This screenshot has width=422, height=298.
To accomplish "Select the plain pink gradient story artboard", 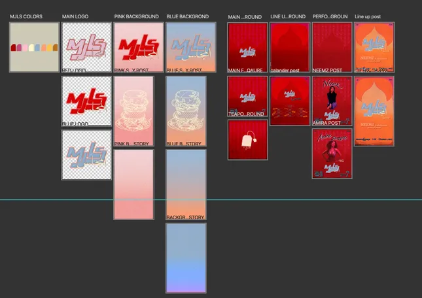I will click(x=133, y=184).
